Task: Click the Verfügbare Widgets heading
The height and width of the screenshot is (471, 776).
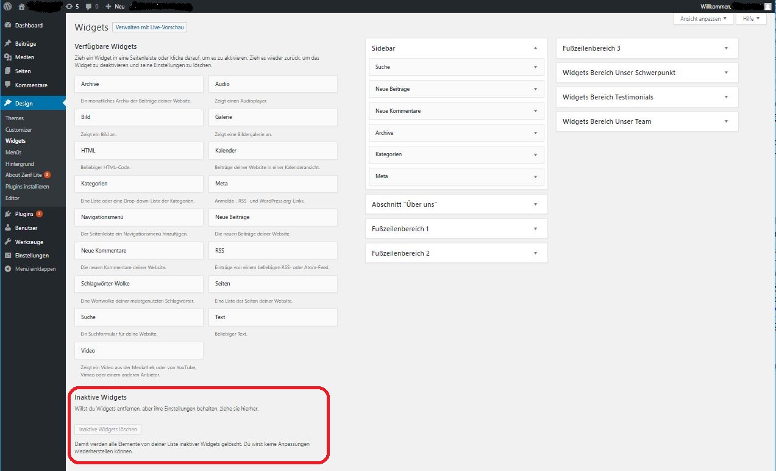Action: pos(105,46)
